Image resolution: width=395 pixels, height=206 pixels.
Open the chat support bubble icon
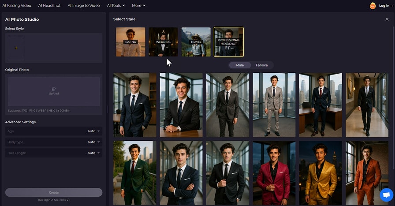click(386, 195)
